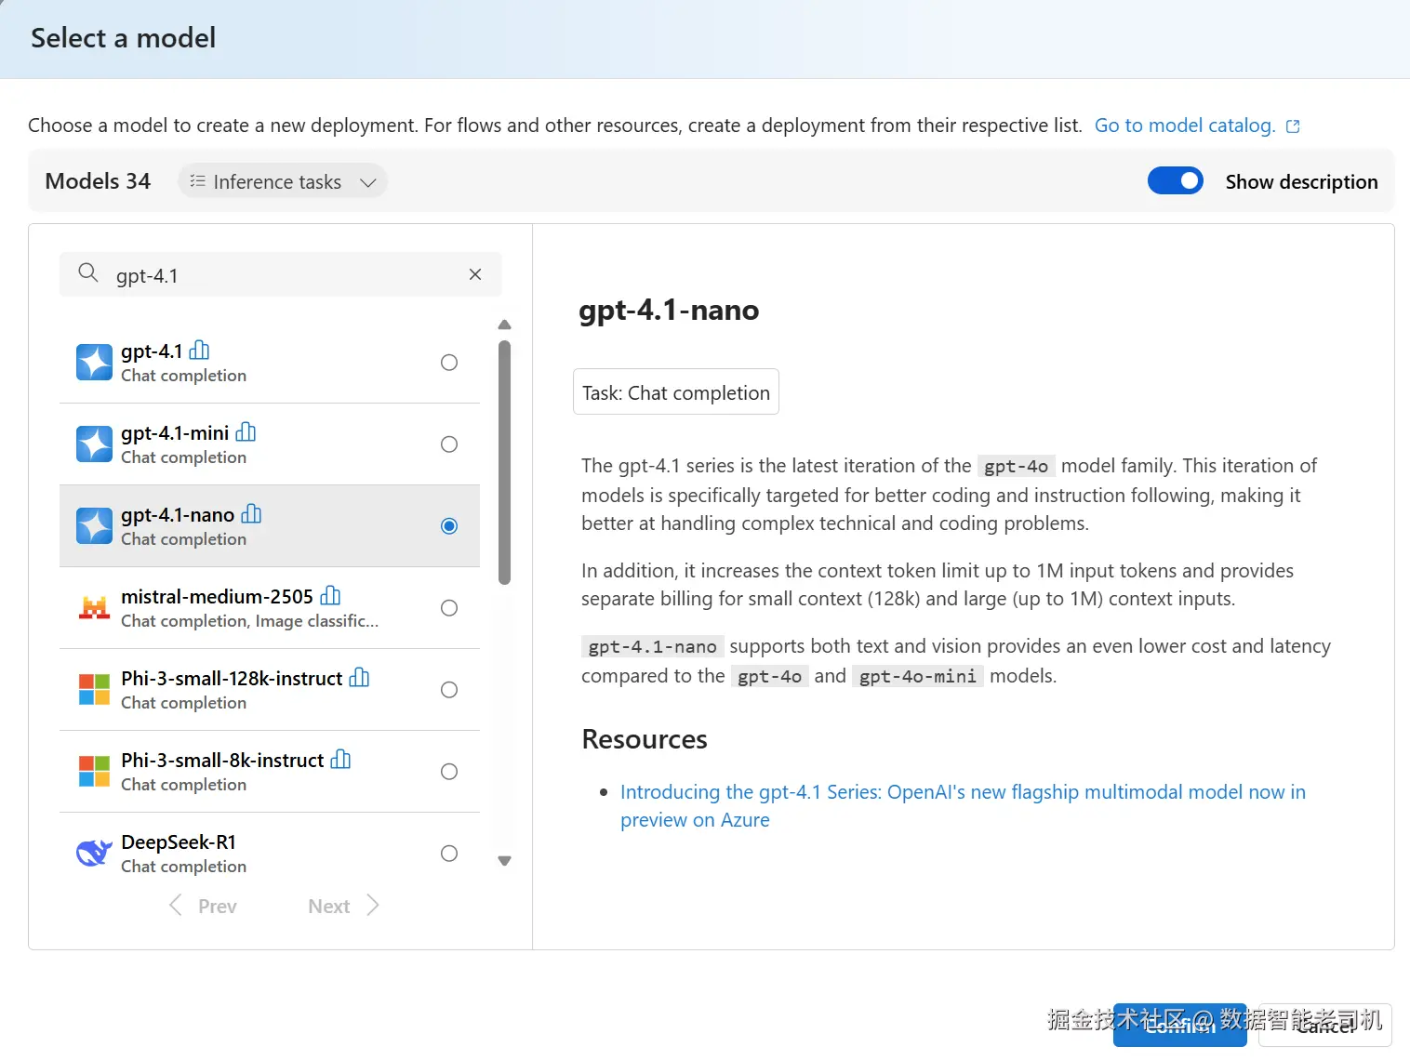The height and width of the screenshot is (1060, 1410).
Task: Go to the previous page of models
Action: (203, 906)
